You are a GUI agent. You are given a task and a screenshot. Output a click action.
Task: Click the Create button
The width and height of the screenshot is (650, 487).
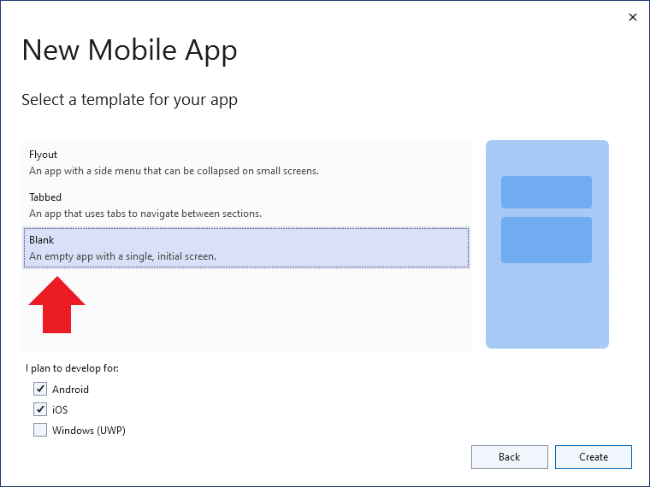tap(594, 457)
